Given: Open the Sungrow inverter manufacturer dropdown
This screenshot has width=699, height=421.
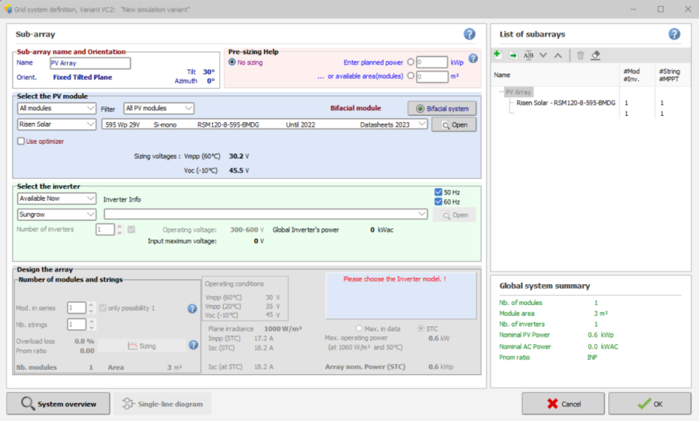Looking at the screenshot, I should (x=57, y=214).
